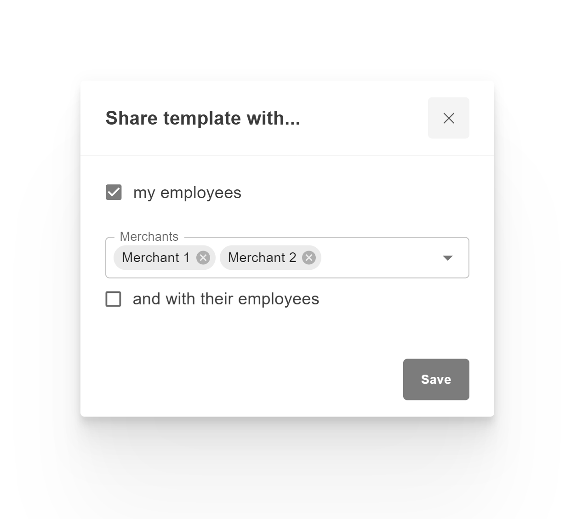Remove the Merchant 1 chip
The image size is (571, 519).
[203, 258]
